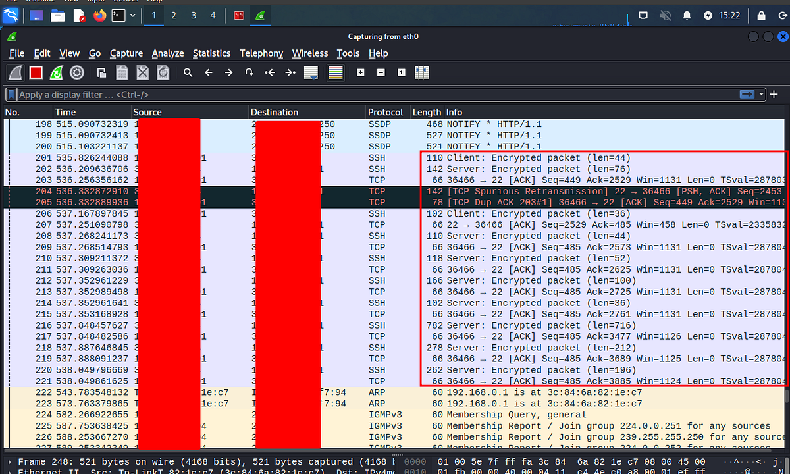
Task: Open the display filter dropdown arrow
Action: [x=761, y=94]
